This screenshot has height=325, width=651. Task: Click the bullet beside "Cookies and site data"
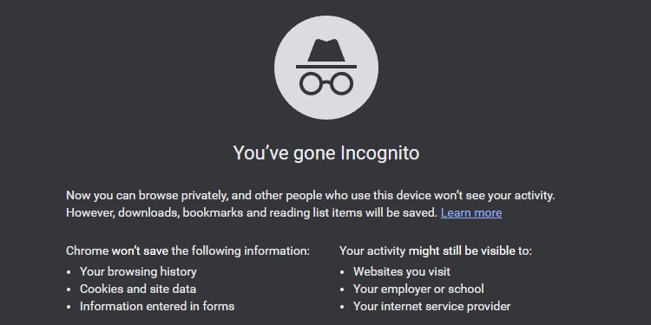click(69, 289)
